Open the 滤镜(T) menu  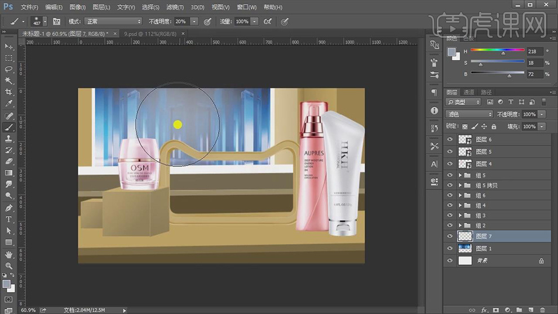[x=175, y=7]
